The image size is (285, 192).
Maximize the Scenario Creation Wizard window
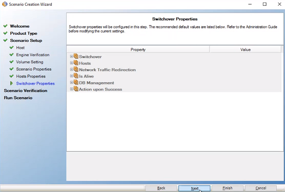pos(265,4)
